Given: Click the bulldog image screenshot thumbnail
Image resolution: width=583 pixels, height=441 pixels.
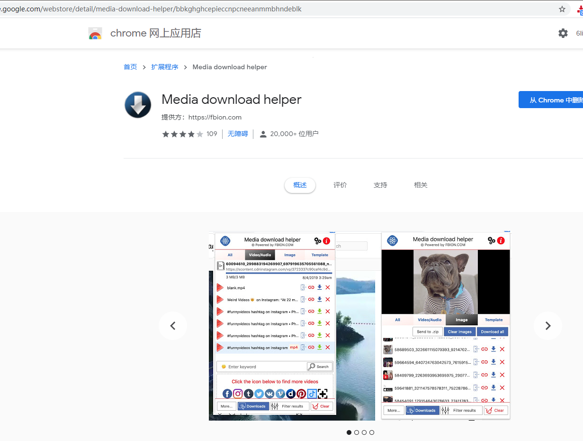Looking at the screenshot, I should pyautogui.click(x=446, y=326).
